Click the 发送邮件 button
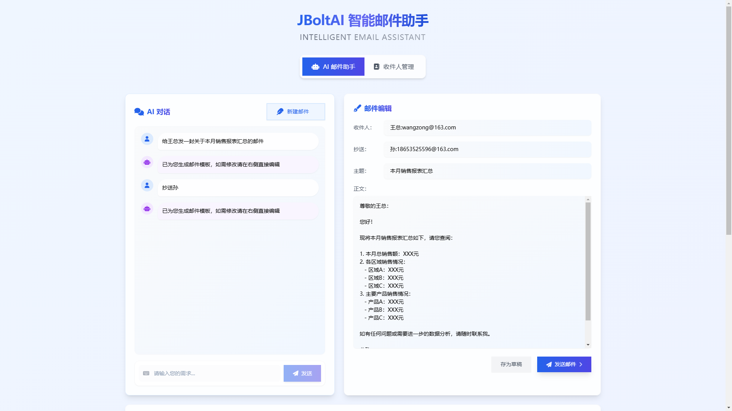 click(564, 365)
